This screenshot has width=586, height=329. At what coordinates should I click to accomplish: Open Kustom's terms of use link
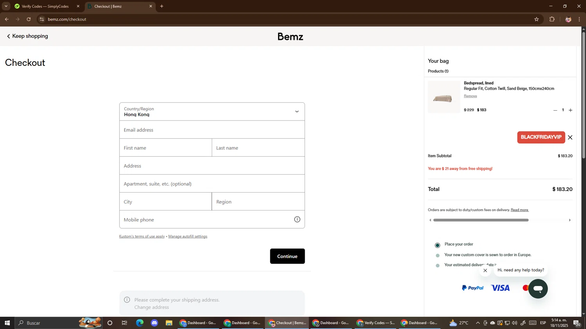click(x=142, y=236)
